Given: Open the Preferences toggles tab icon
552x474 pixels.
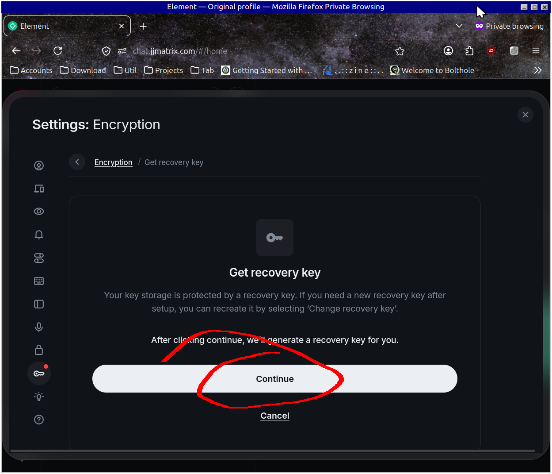Looking at the screenshot, I should [39, 258].
